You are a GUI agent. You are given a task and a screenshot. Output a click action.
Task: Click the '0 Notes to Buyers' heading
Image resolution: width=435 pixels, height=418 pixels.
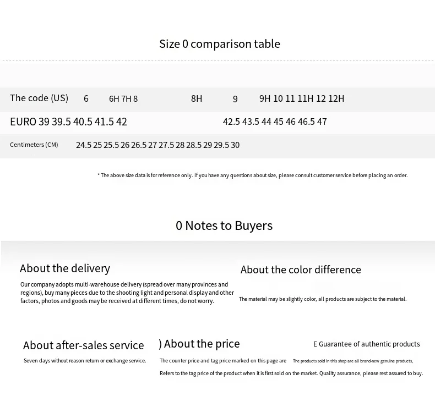click(x=224, y=226)
